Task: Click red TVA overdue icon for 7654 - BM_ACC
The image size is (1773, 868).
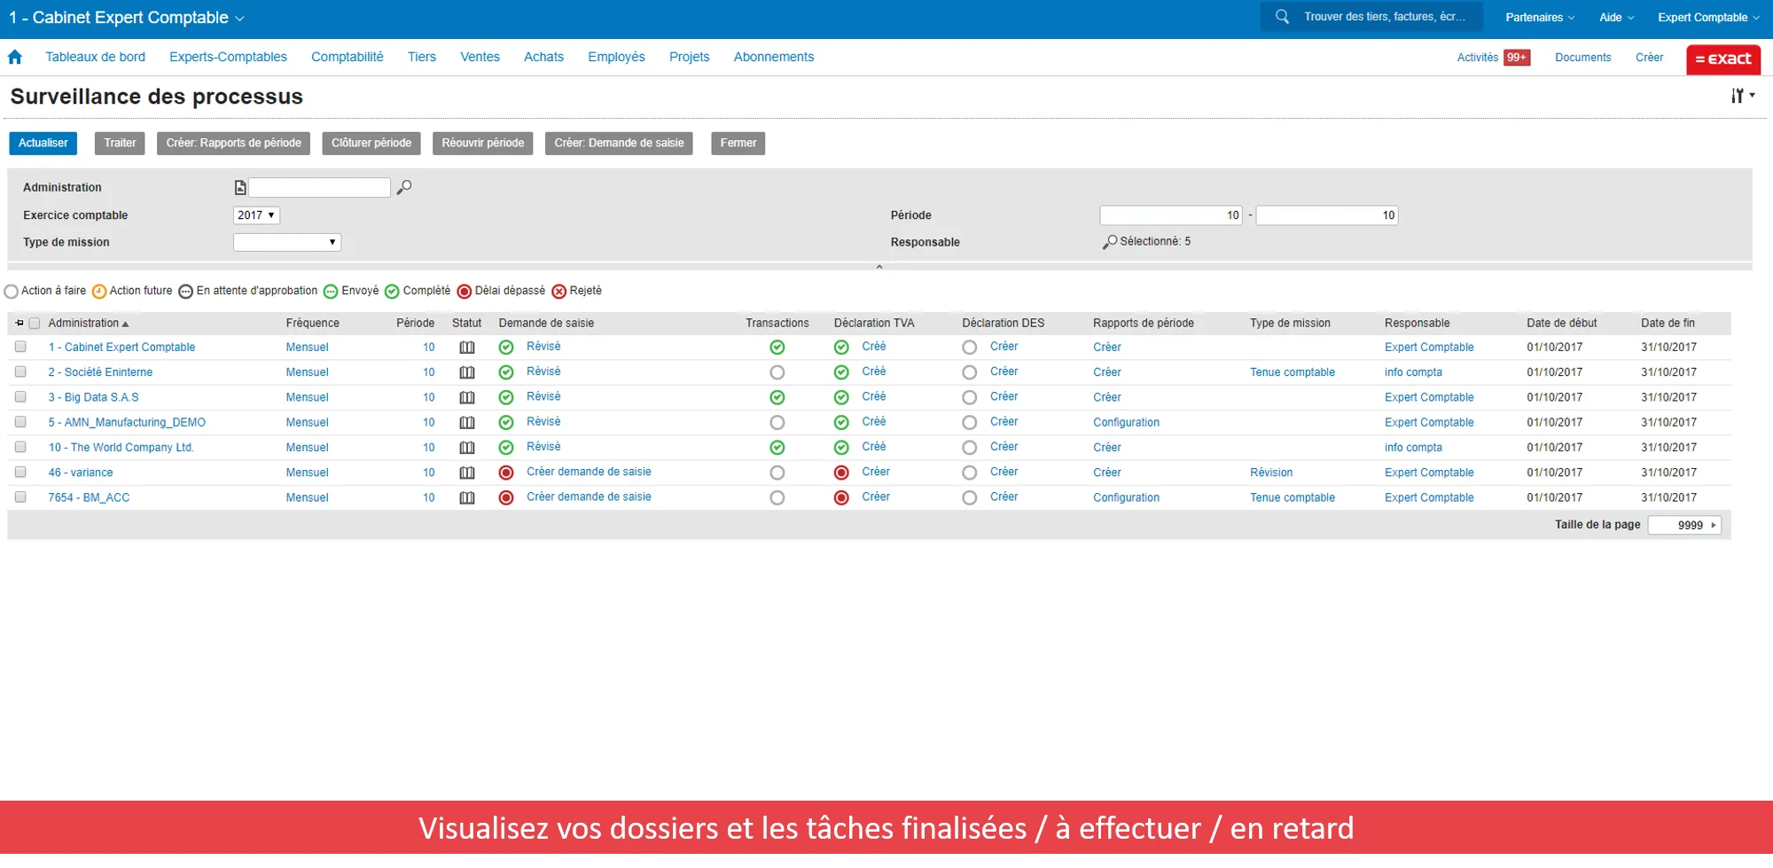Action: click(841, 497)
